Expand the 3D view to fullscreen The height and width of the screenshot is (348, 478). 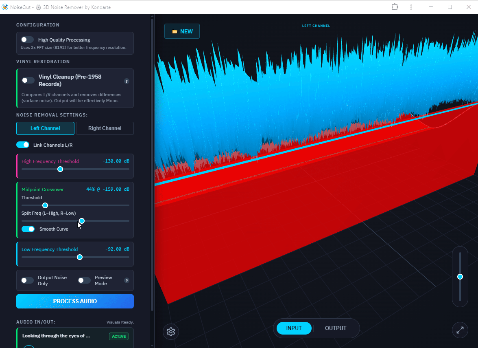coord(460,330)
